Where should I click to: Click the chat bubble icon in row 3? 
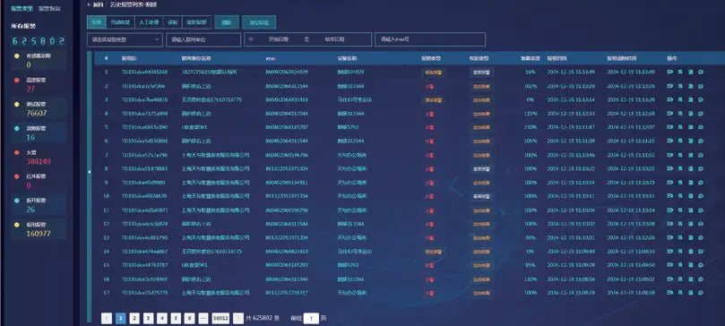[701, 99]
